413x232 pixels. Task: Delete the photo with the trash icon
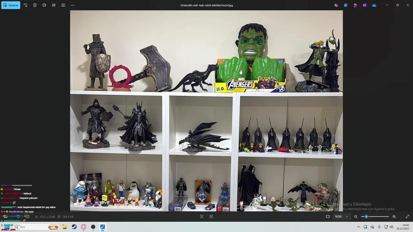pos(35,5)
